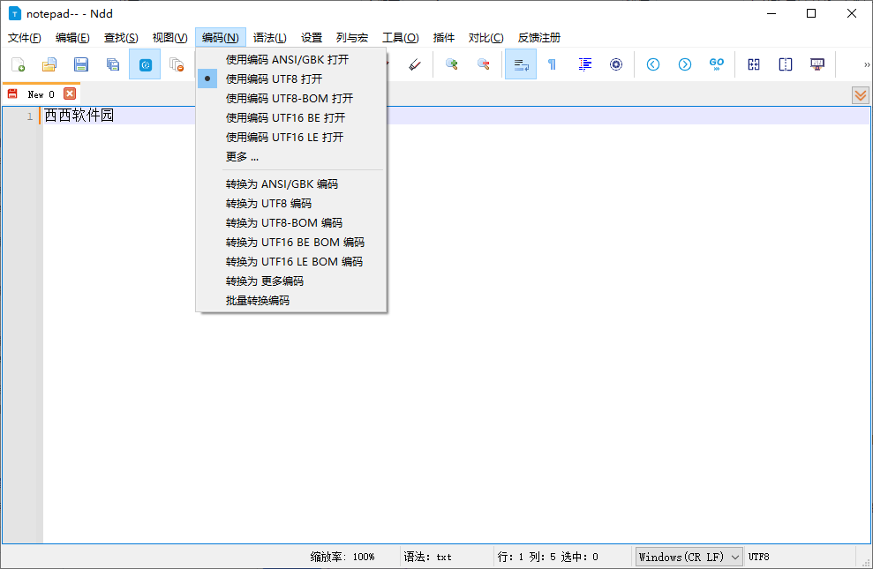This screenshot has width=873, height=569.
Task: Switch to the New 0 tab
Action: (x=41, y=94)
